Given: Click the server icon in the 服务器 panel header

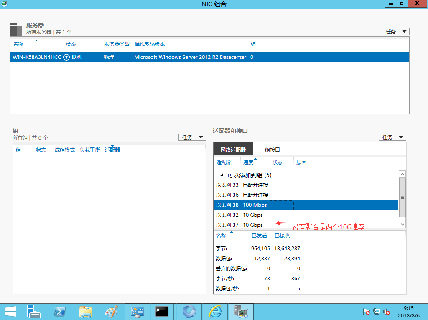Looking at the screenshot, I should [x=15, y=28].
